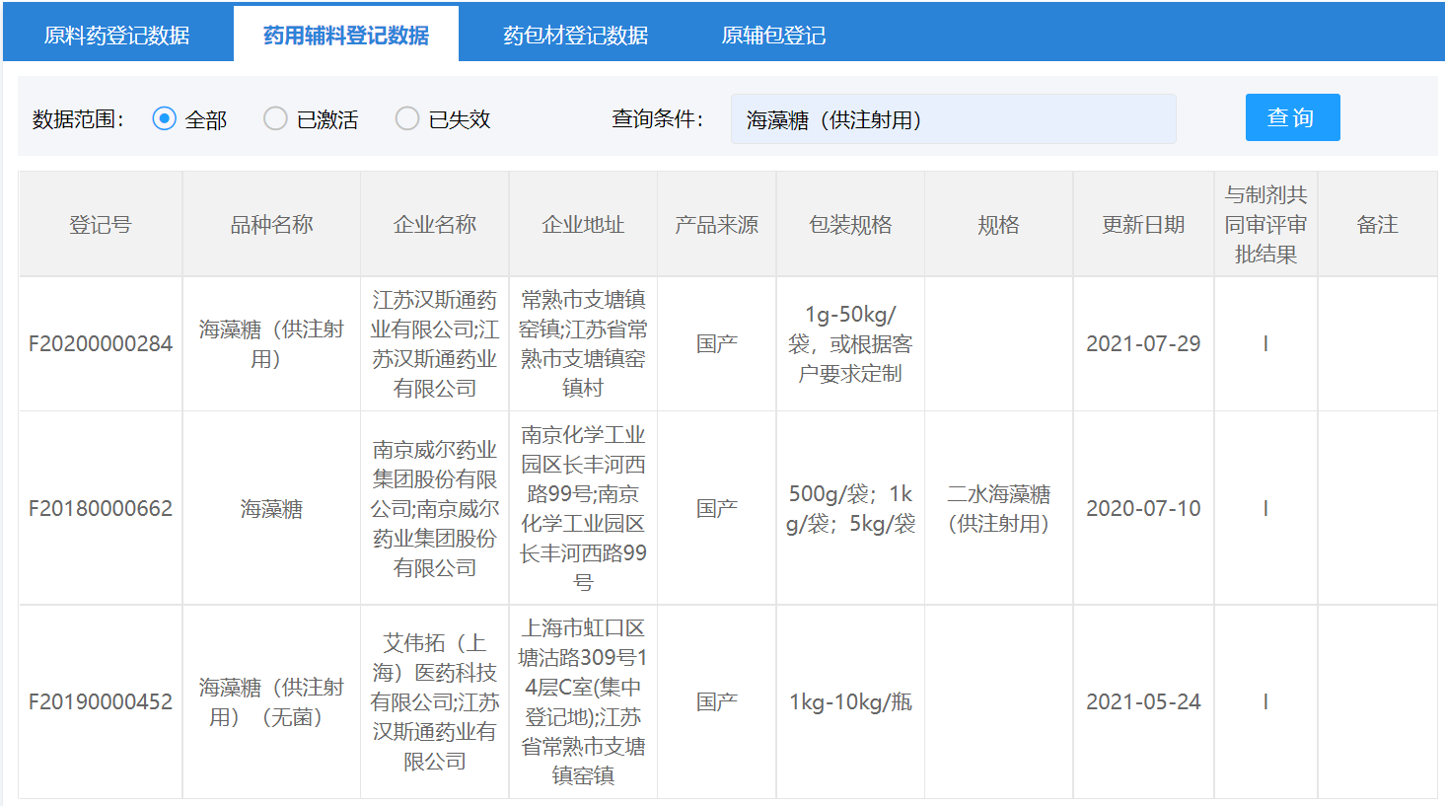Click 国产 source cell in third row
The height and width of the screenshot is (806, 1445).
[x=717, y=701]
